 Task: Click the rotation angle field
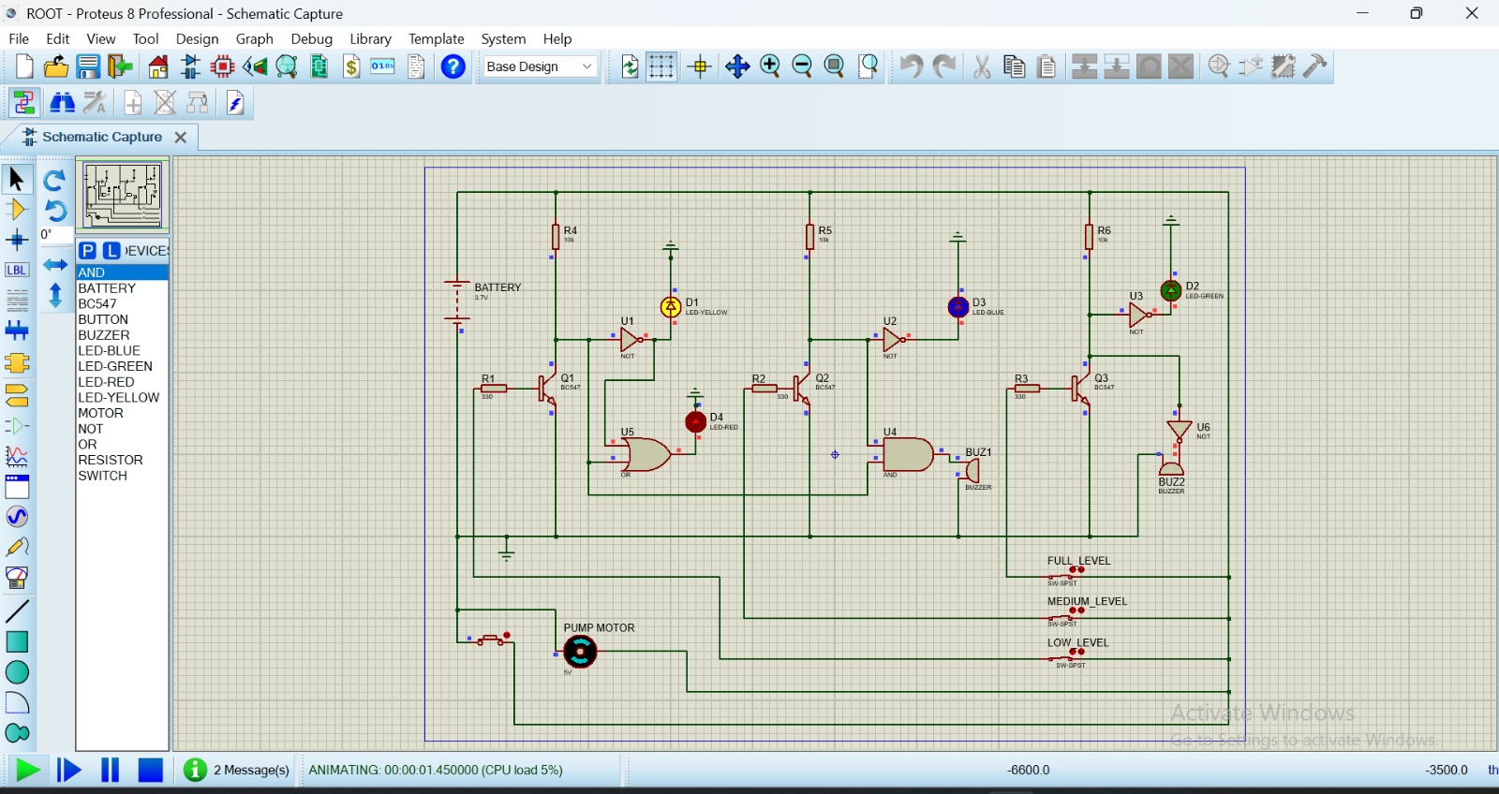pyautogui.click(x=56, y=235)
